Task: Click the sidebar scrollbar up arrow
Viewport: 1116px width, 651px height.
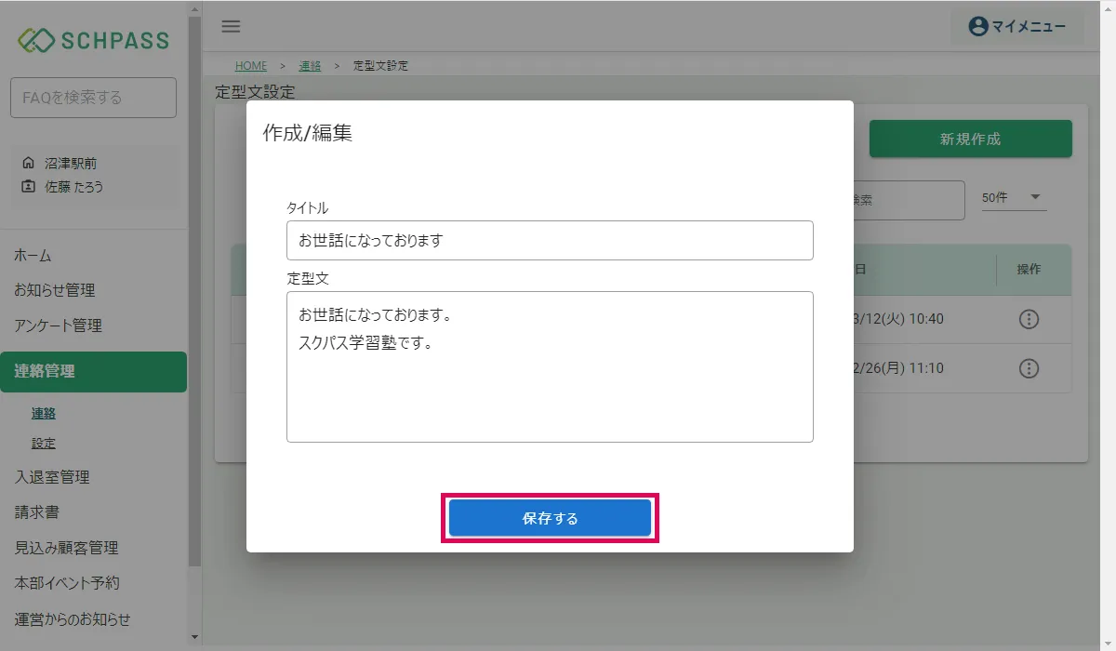Action: point(194,8)
